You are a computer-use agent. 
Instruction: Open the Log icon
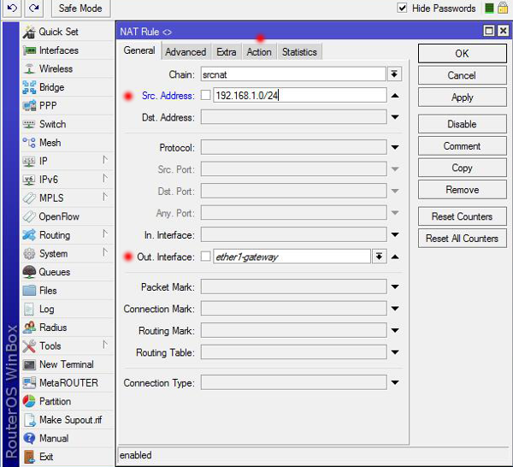pyautogui.click(x=29, y=309)
